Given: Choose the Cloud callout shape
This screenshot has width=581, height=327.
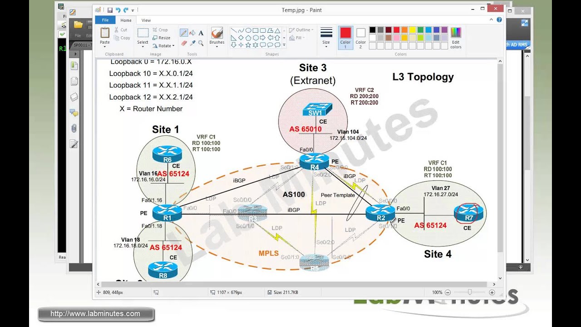Looking at the screenshot, I should click(277, 45).
